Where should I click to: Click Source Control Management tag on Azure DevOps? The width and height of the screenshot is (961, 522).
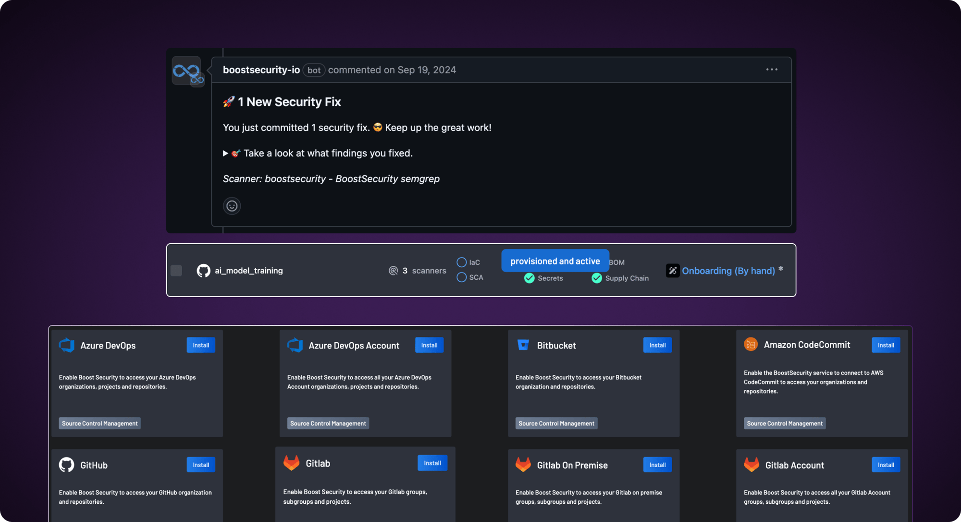(100, 423)
